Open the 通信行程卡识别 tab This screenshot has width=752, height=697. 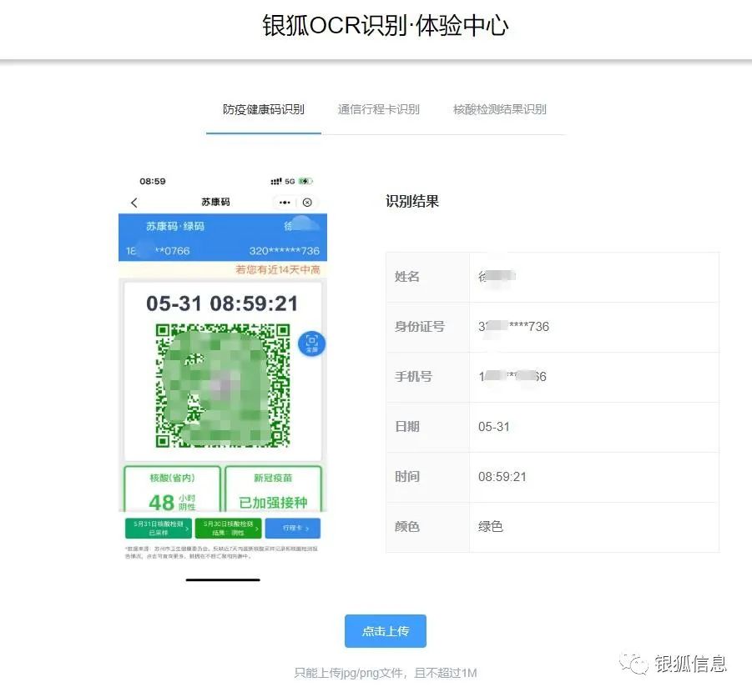point(378,109)
